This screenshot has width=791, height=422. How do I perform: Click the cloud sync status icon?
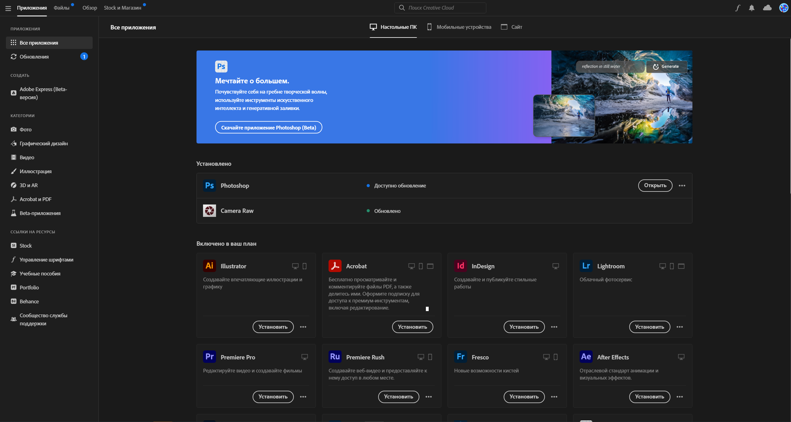767,8
